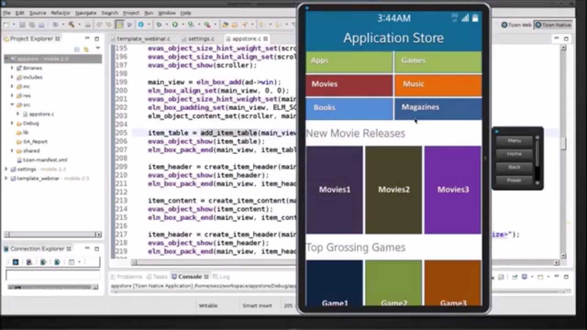
Task: Click the editor horizontal scrollbar
Action: pyautogui.click(x=345, y=263)
